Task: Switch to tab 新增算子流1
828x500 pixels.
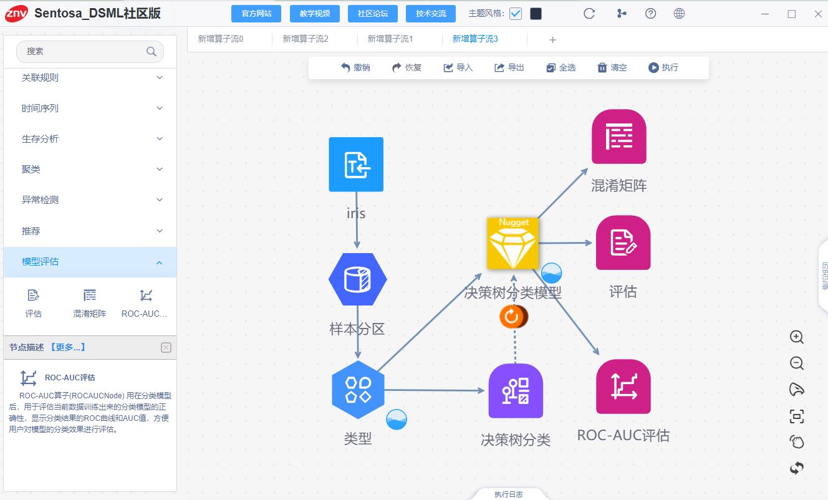Action: tap(390, 39)
